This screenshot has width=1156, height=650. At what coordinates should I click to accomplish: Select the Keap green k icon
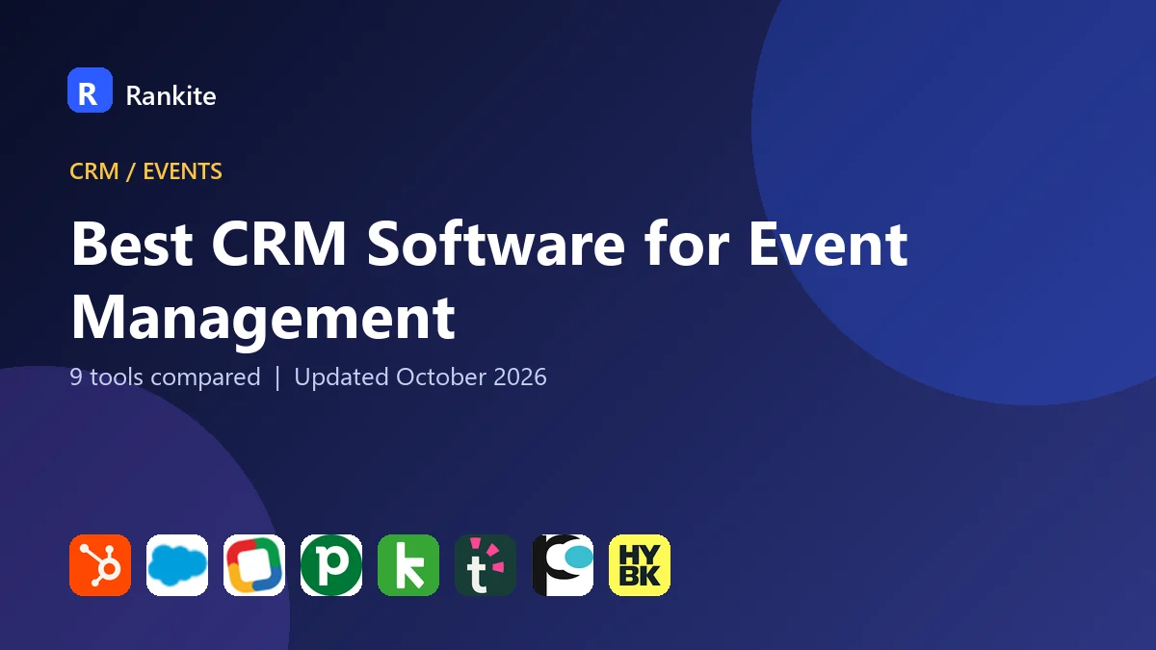click(x=408, y=565)
